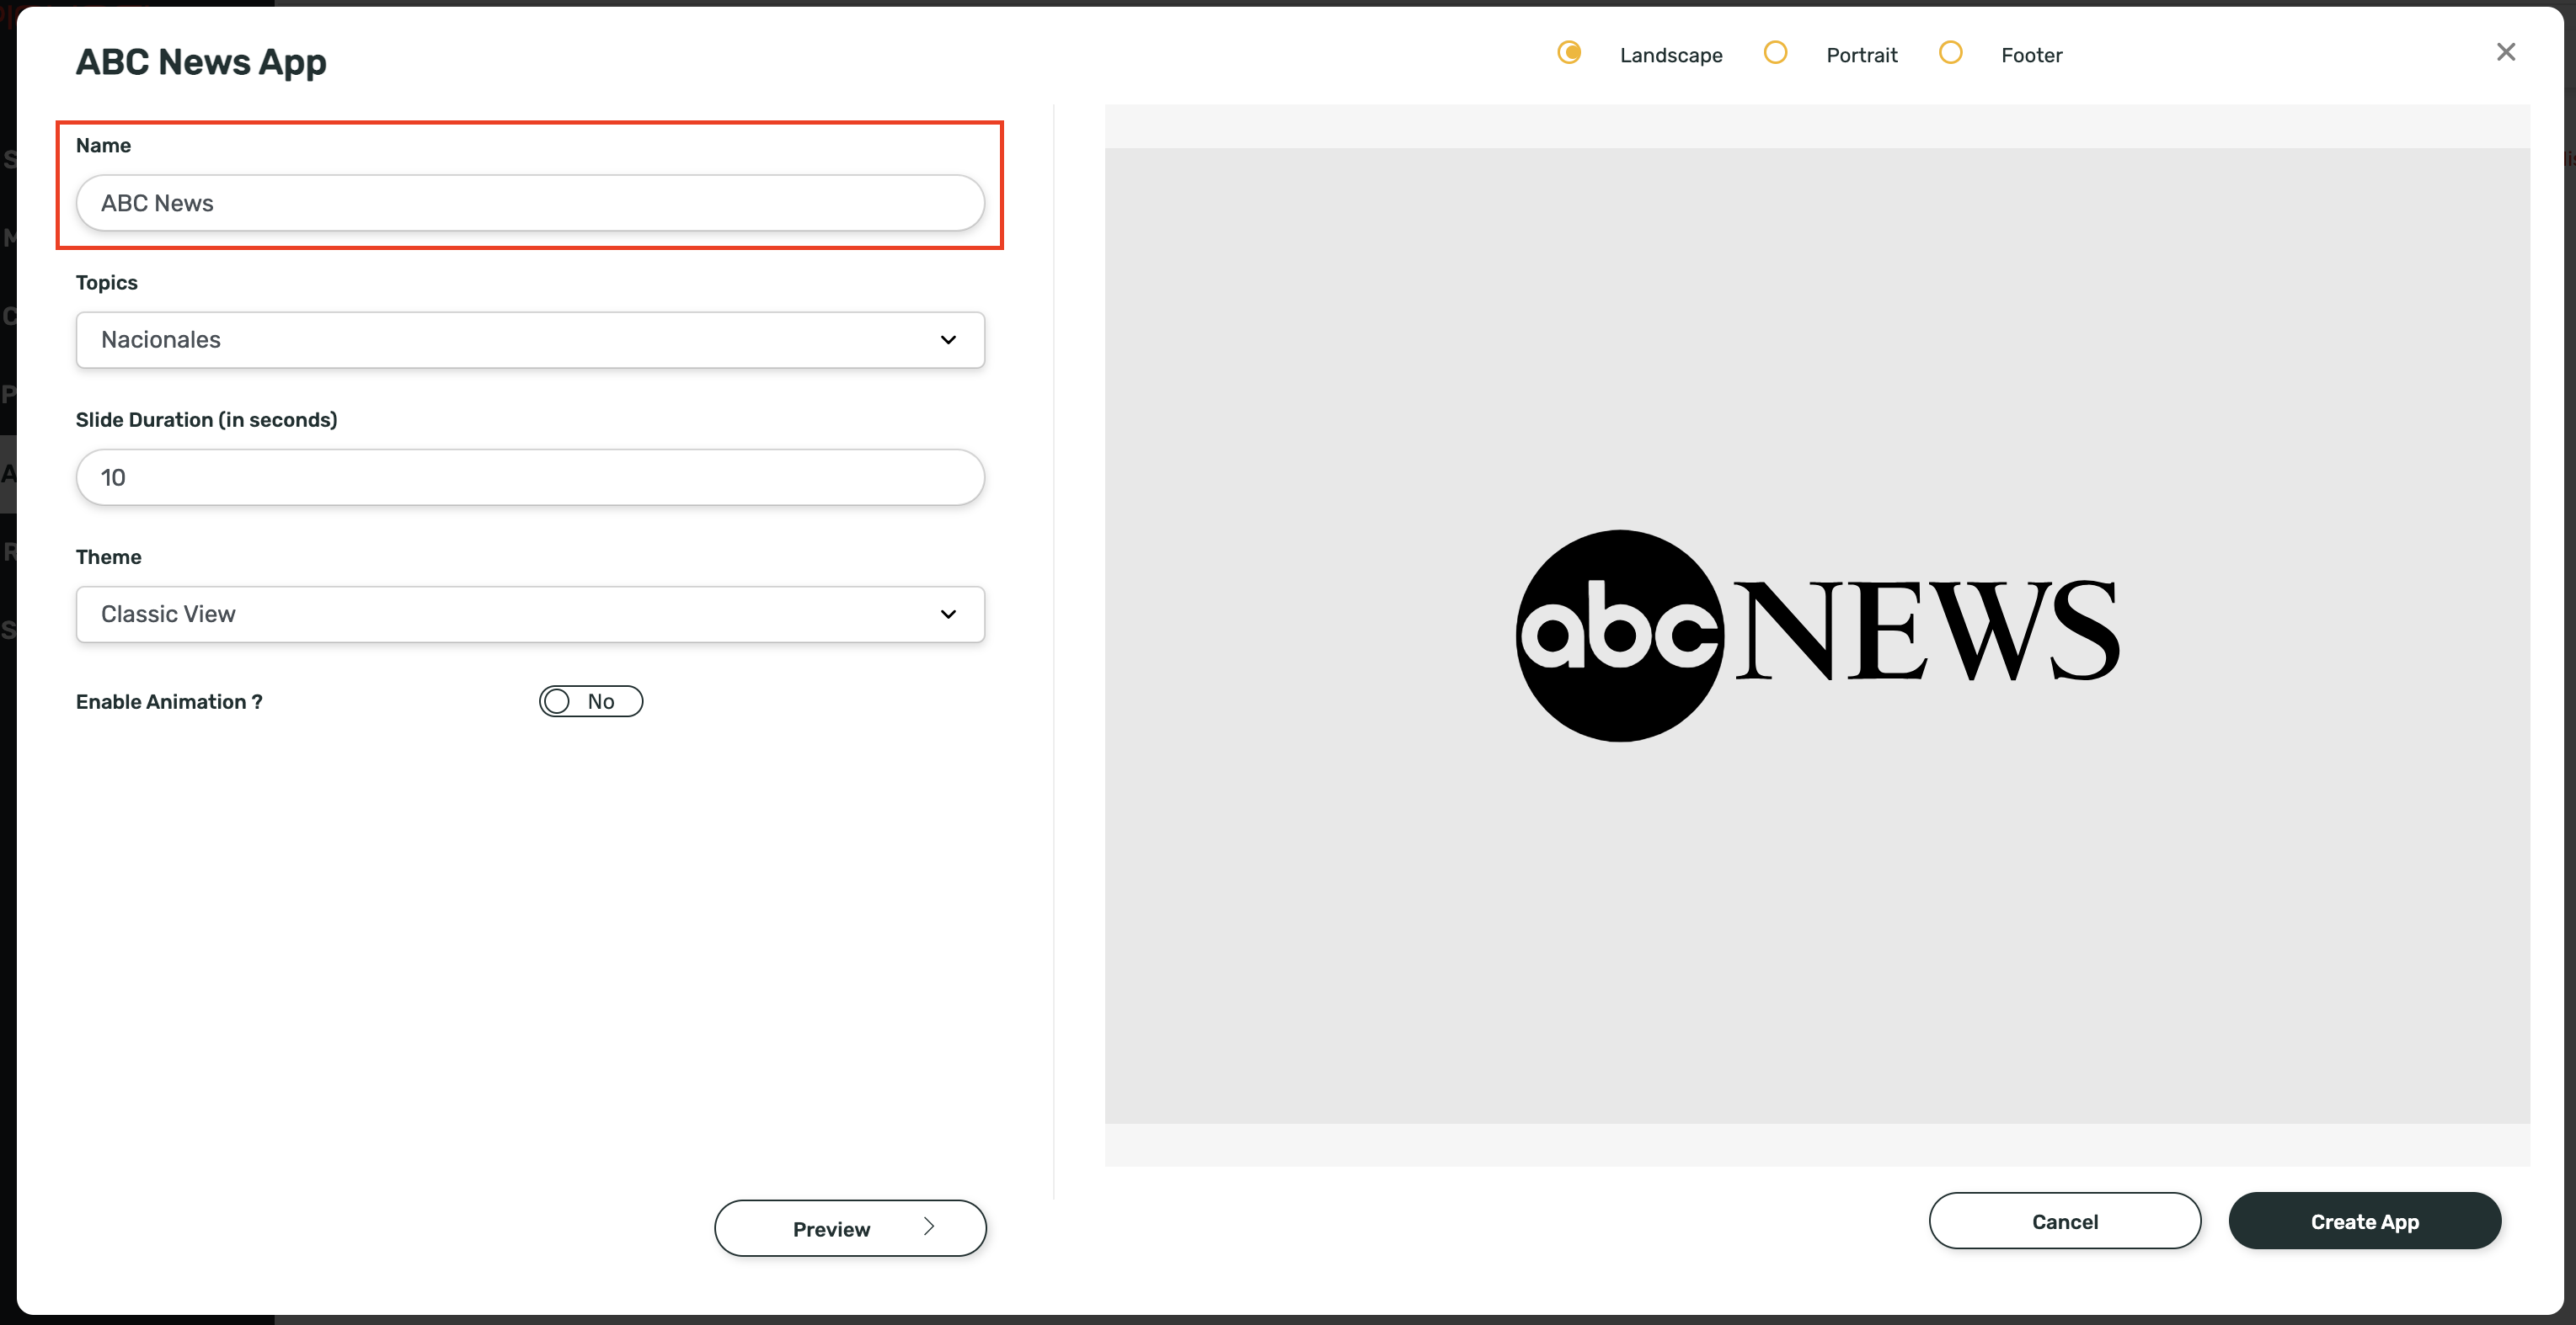Click the Create App button
Viewport: 2576px width, 1325px height.
2364,1221
